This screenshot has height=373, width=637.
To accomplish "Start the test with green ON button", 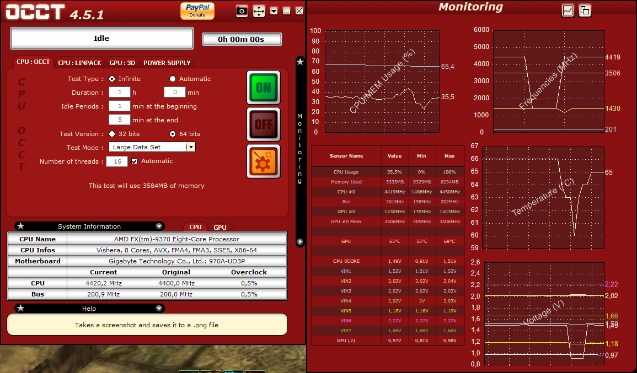I will (264, 87).
